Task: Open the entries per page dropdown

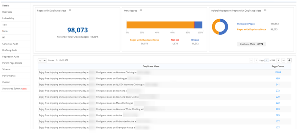Action: pos(42,60)
